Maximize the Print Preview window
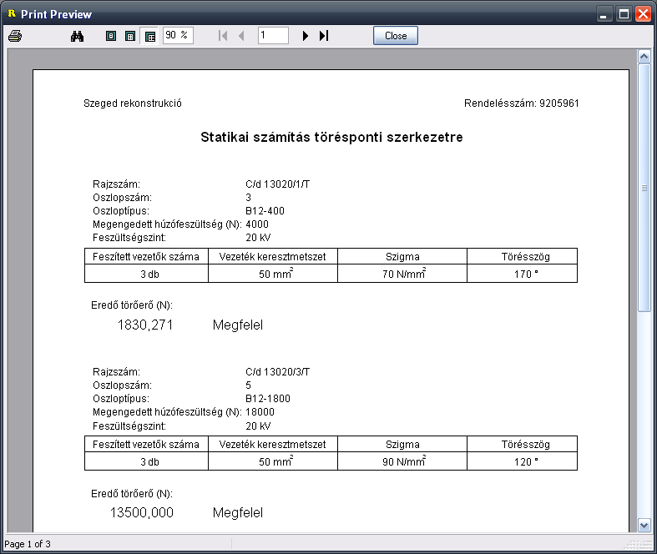The image size is (657, 554). pyautogui.click(x=624, y=14)
